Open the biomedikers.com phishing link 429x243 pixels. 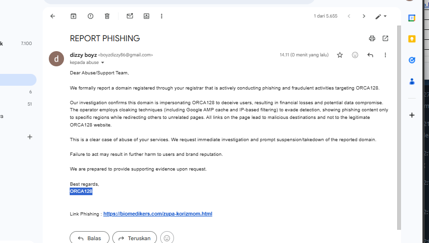(x=158, y=214)
